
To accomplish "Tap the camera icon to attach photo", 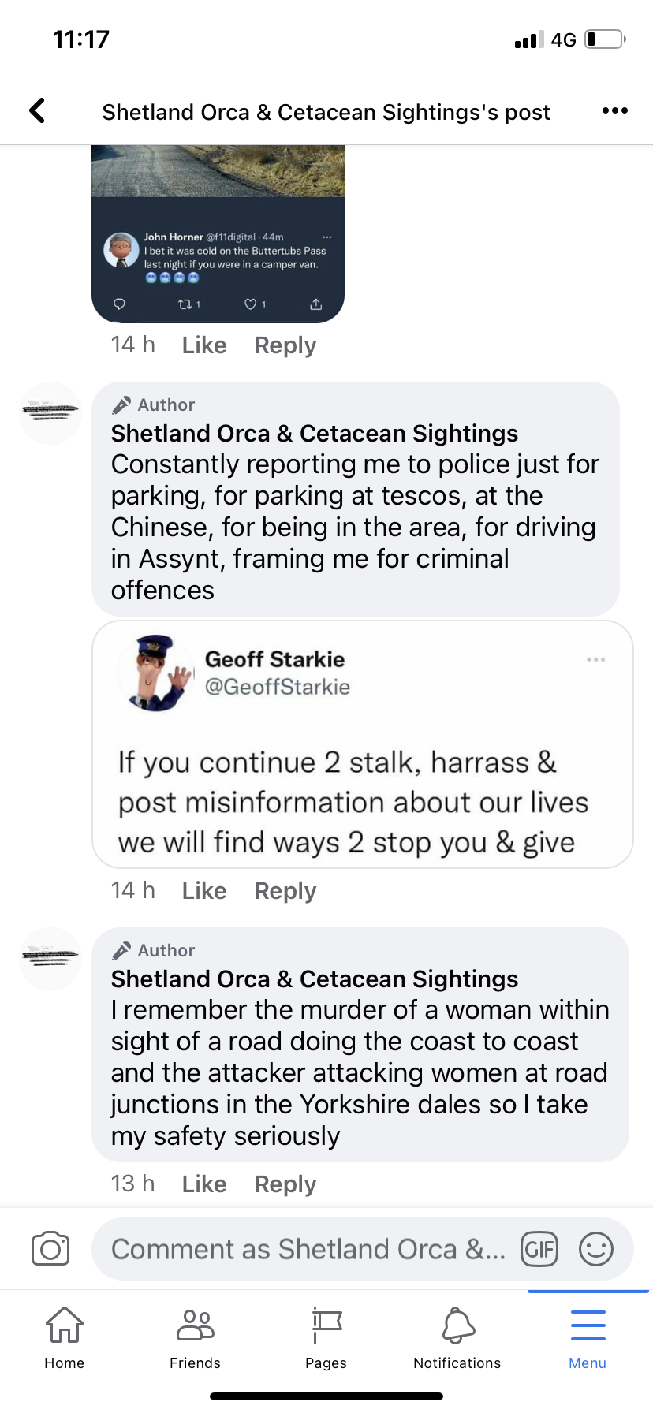I will tap(50, 1249).
